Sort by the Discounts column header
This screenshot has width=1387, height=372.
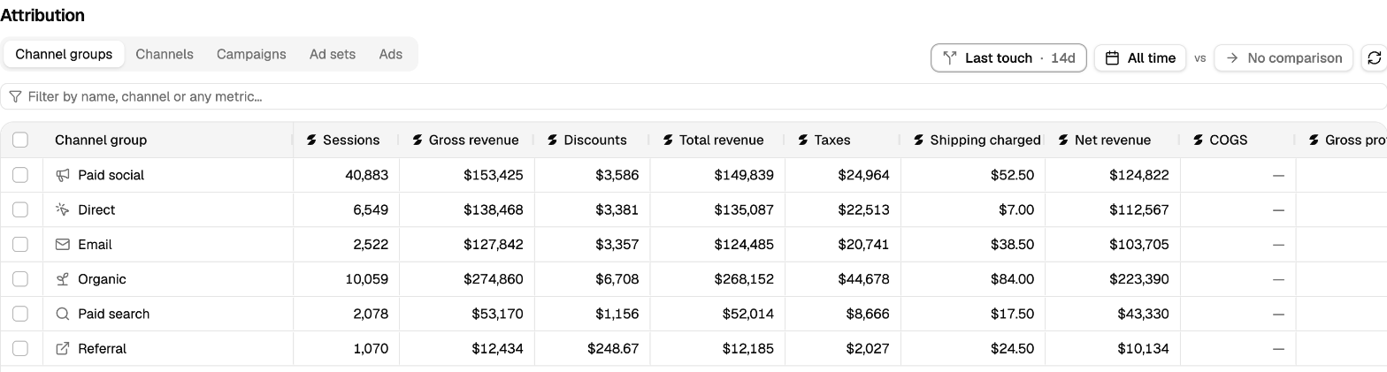point(592,140)
